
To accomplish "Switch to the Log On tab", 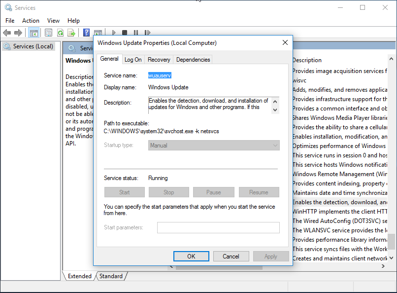I will (x=133, y=60).
